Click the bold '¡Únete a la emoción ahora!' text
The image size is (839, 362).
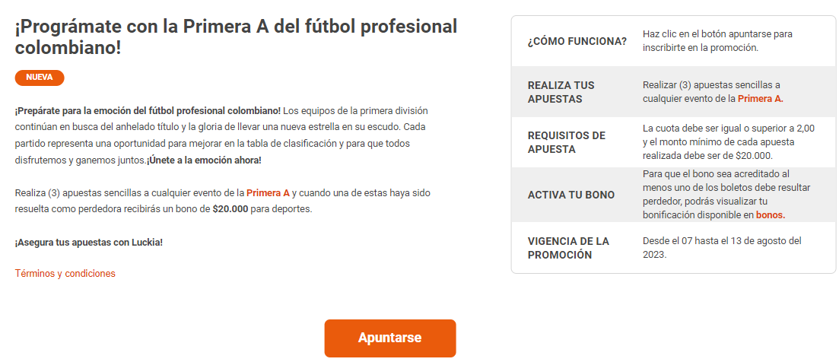(205, 160)
